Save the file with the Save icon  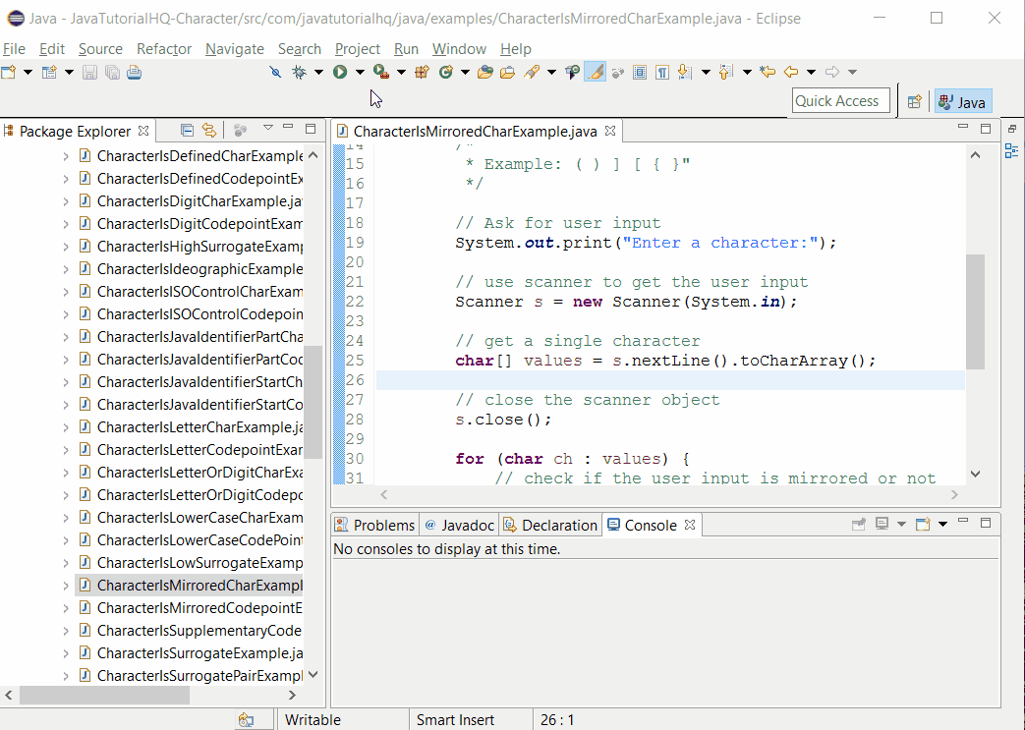(90, 72)
